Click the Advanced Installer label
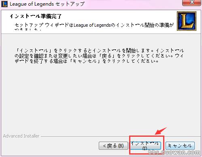The height and width of the screenshot is (157, 202). pos(21,136)
